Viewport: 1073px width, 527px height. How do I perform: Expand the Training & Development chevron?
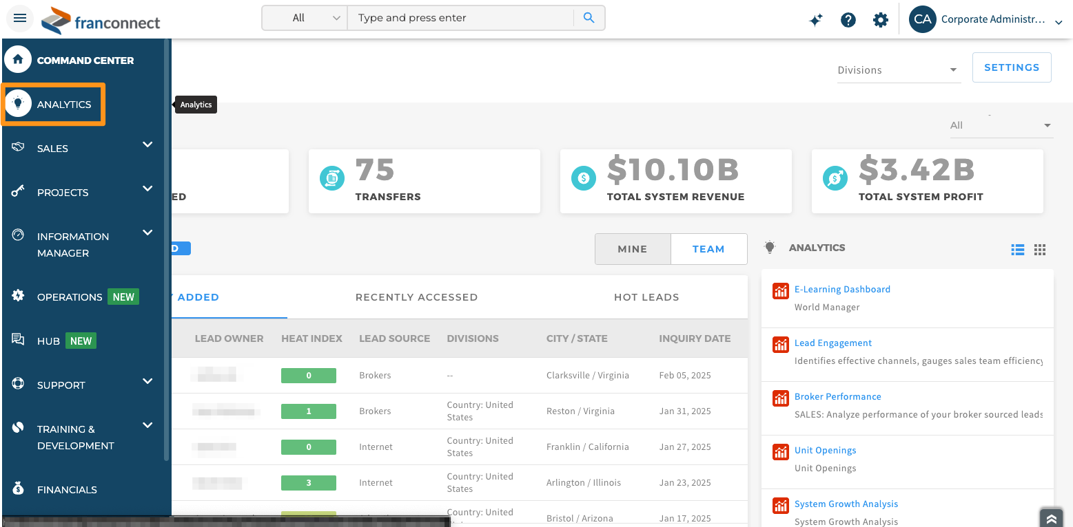[147, 425]
